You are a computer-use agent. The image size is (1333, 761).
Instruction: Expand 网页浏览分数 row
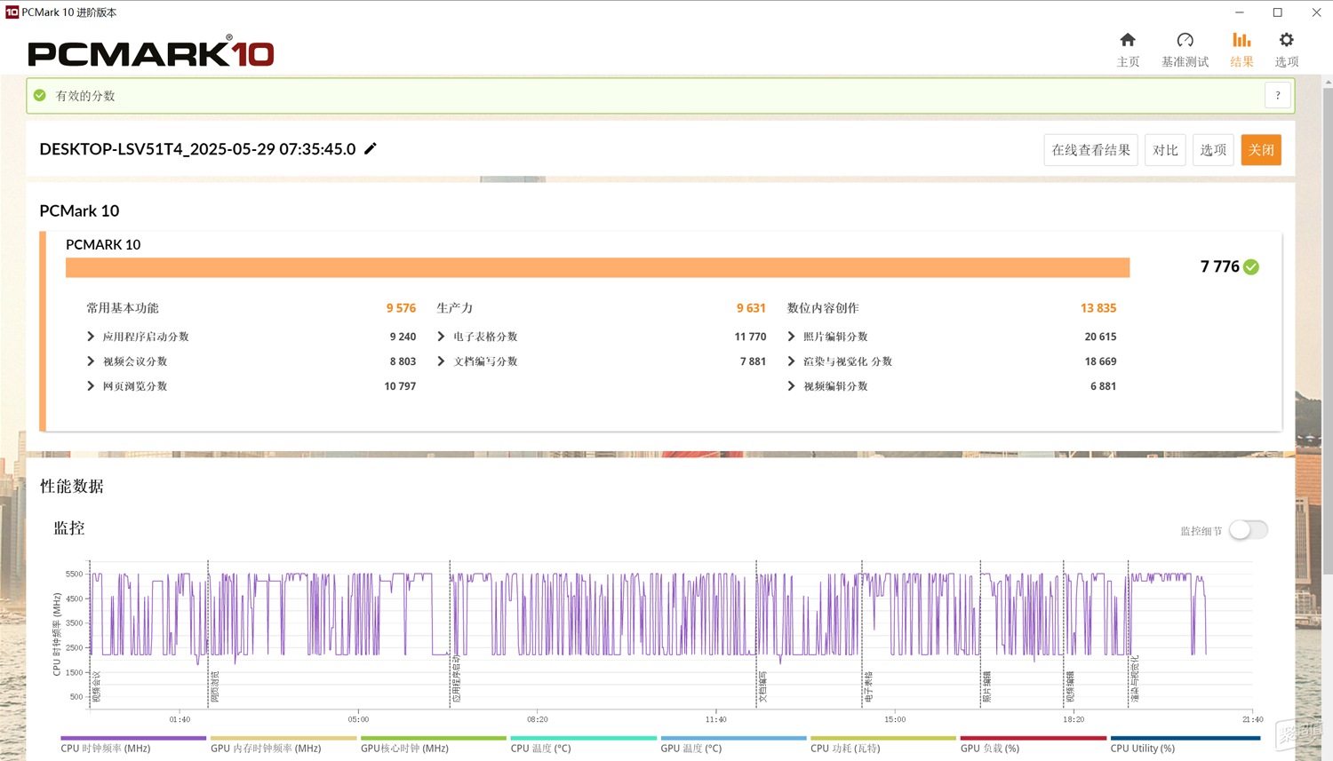pyautogui.click(x=91, y=386)
